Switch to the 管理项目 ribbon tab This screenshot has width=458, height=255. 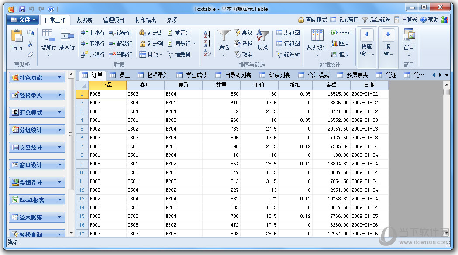[114, 20]
